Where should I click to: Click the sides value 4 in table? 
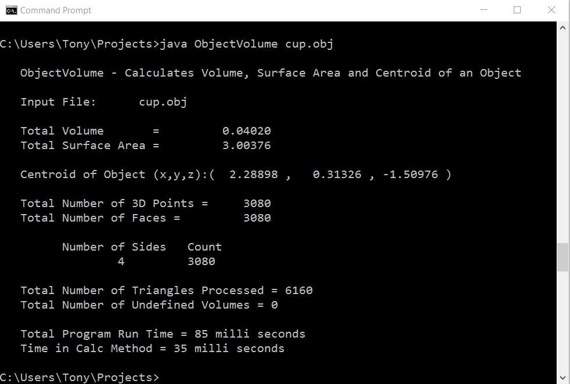[x=121, y=262]
